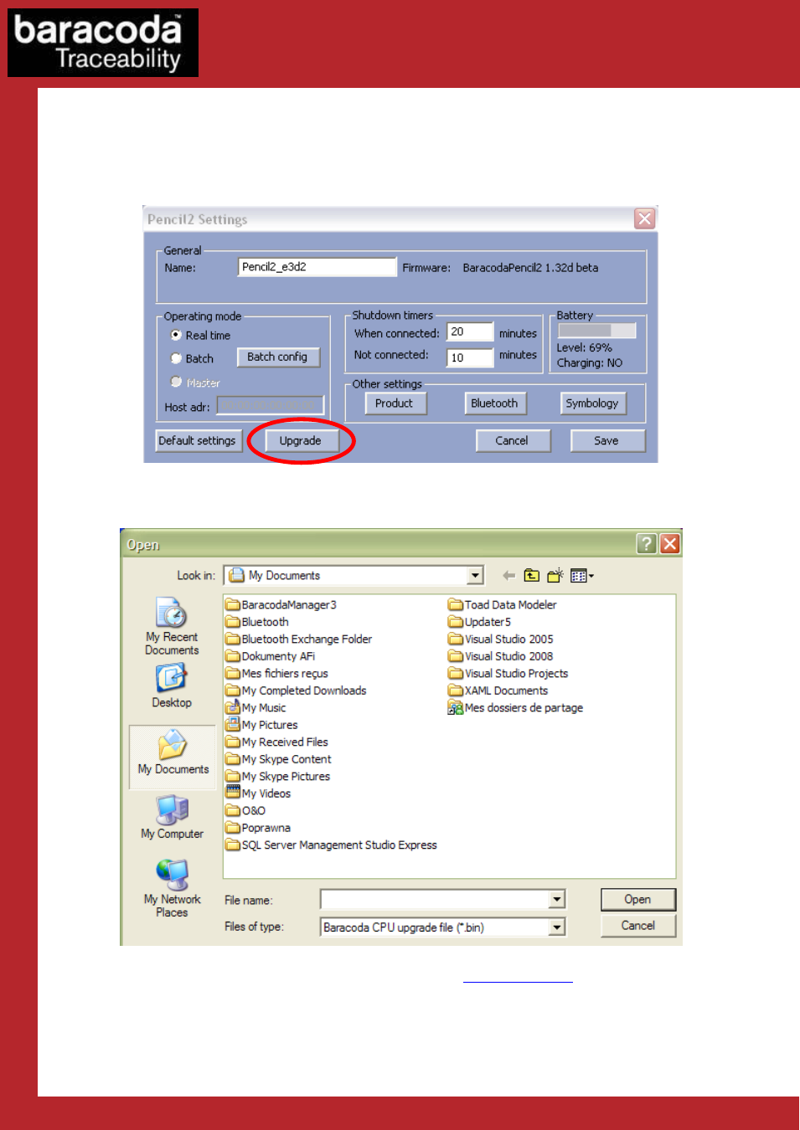Screen dimensions: 800x1130
Task: Close the Open dialog window
Action: click(670, 544)
